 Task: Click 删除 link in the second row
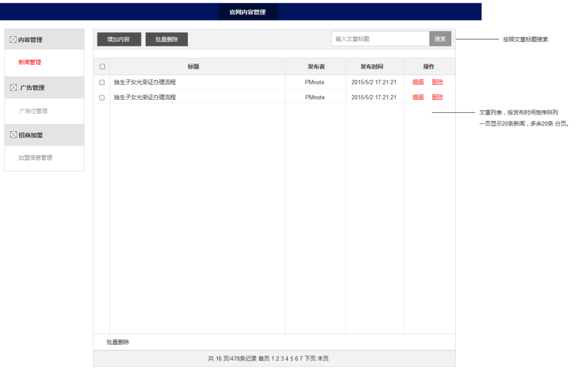(437, 97)
